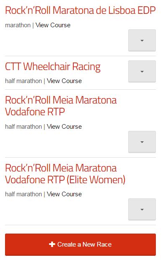Select the 'half marathon' label under Elite Women race
The image size is (163, 260).
pyautogui.click(x=23, y=194)
